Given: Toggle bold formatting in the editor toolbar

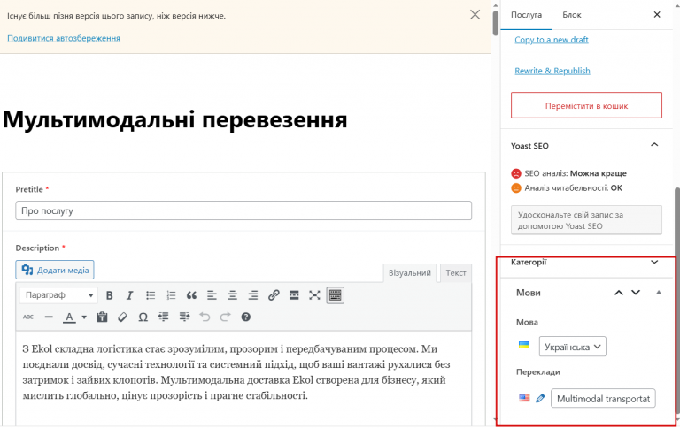Looking at the screenshot, I should click(x=110, y=295).
